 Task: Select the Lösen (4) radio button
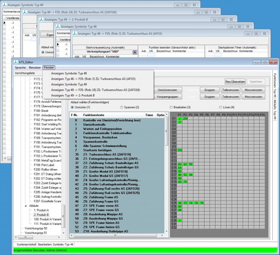pyautogui.click(x=221, y=107)
